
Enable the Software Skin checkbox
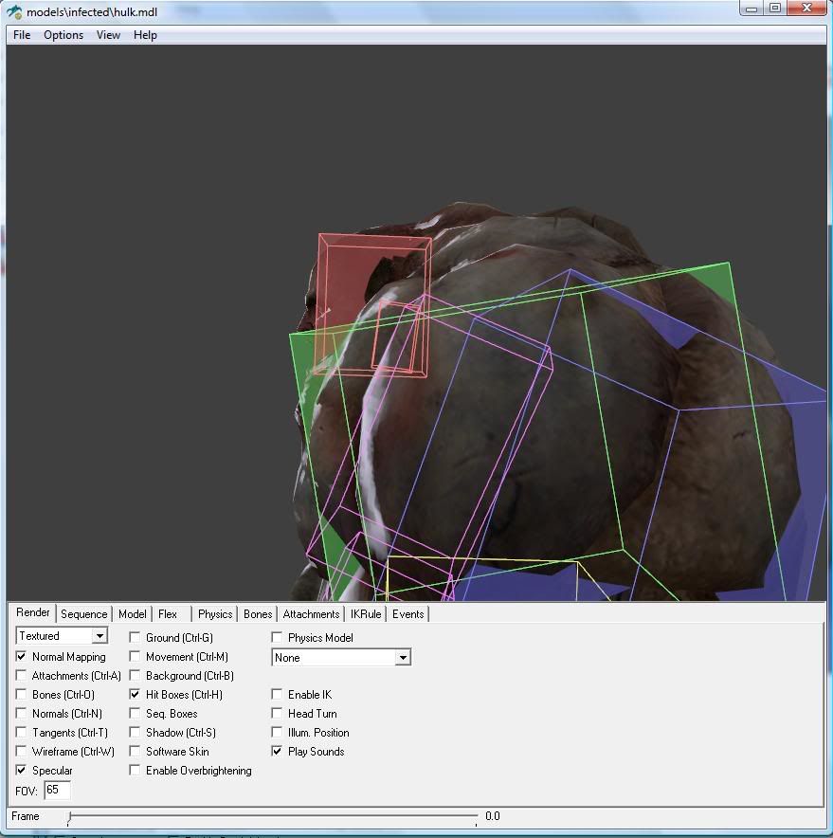[135, 752]
